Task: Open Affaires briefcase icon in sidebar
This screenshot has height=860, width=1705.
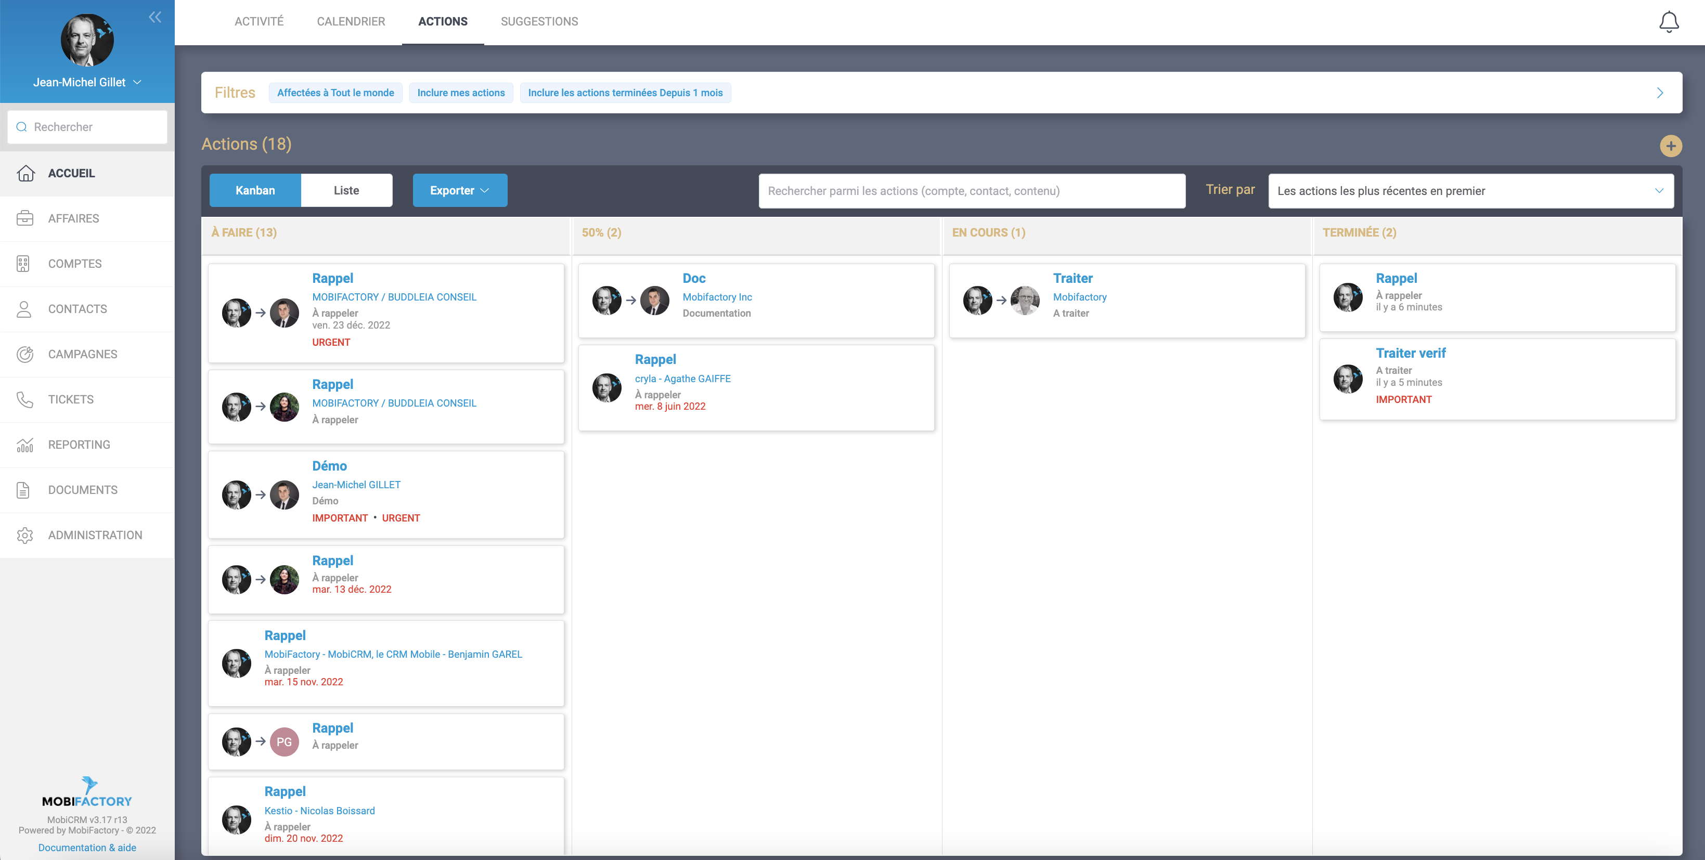Action: tap(25, 218)
